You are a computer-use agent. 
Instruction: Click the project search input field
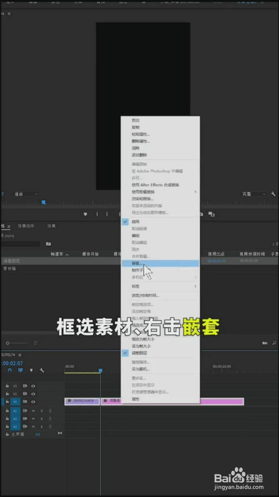(21, 244)
